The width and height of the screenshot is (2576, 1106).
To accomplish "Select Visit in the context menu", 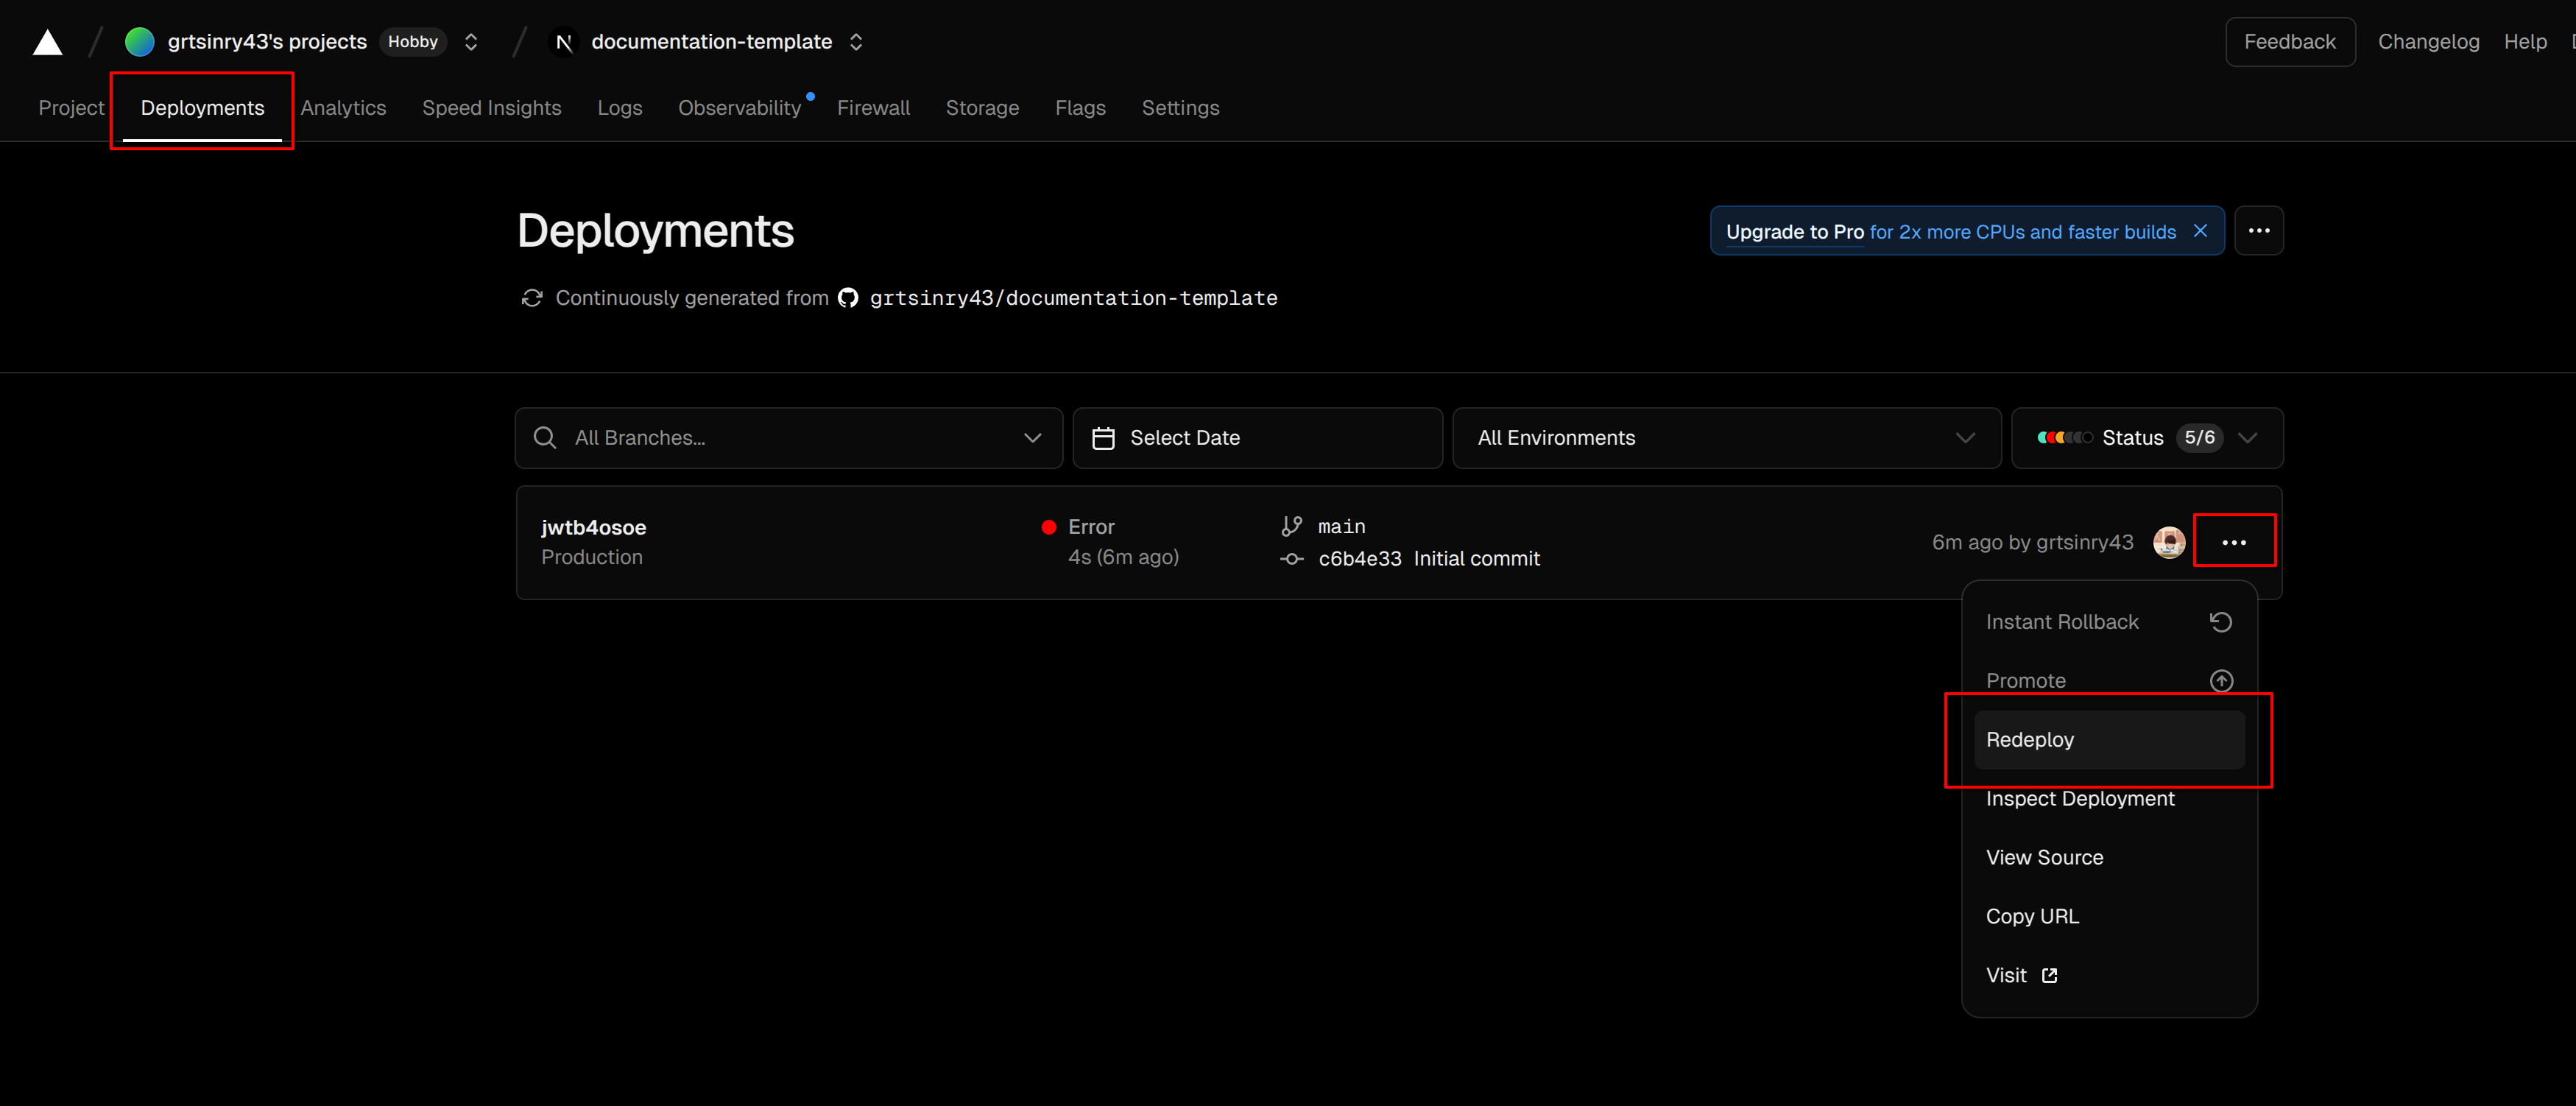I will [x=2109, y=976].
